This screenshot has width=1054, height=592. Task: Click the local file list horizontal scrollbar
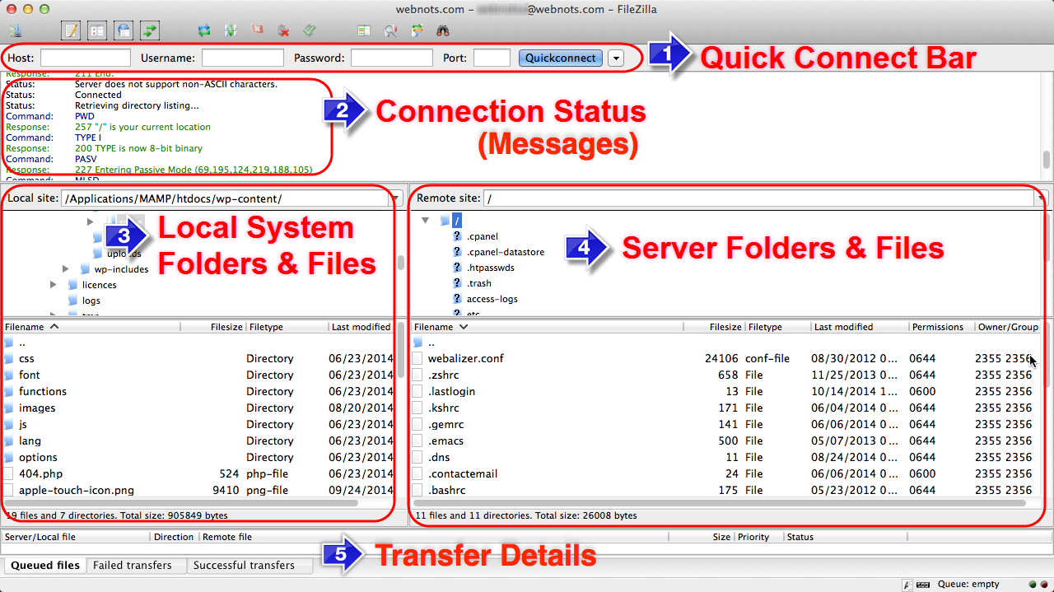tap(181, 502)
